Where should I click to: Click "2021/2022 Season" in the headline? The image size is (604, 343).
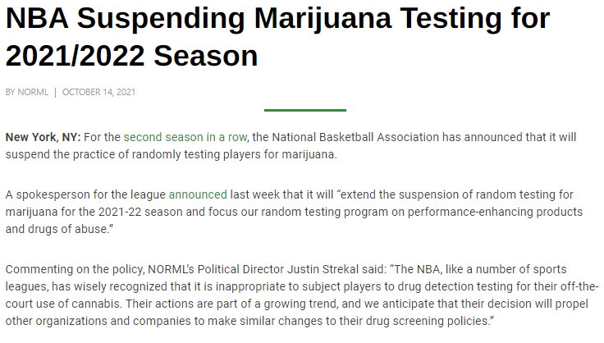coord(131,56)
